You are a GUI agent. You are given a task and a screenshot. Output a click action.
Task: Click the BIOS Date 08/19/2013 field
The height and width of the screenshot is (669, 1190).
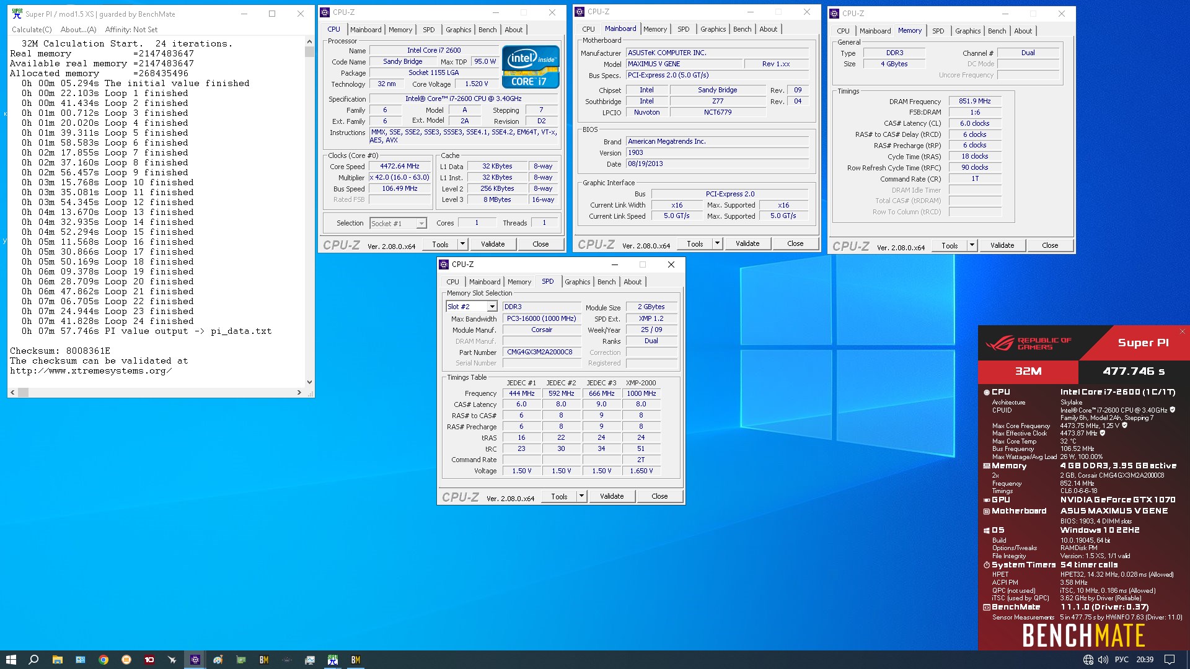click(x=717, y=164)
